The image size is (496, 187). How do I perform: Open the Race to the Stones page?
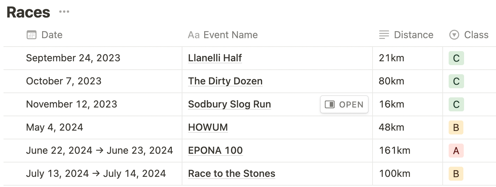232,174
